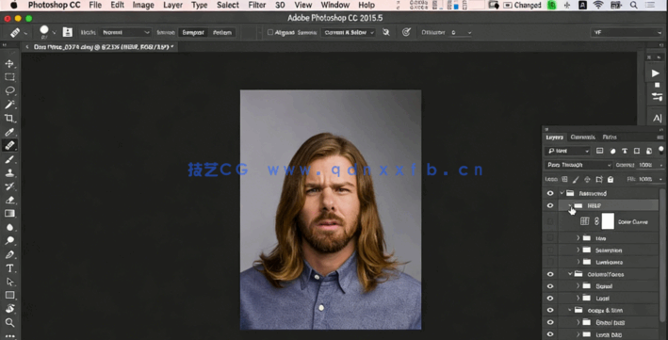Open macOS Spotlight search icon
668x340 pixels.
(634, 5)
